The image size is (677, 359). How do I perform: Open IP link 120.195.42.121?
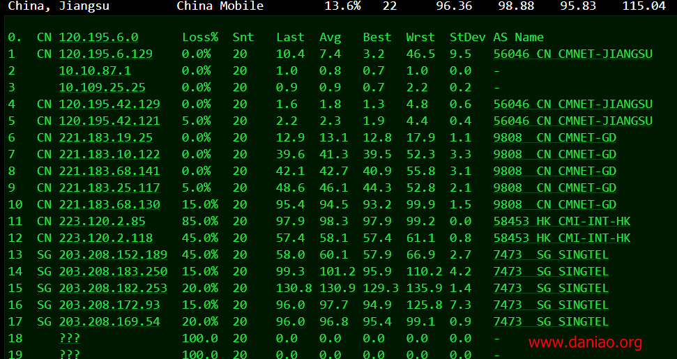tap(109, 121)
